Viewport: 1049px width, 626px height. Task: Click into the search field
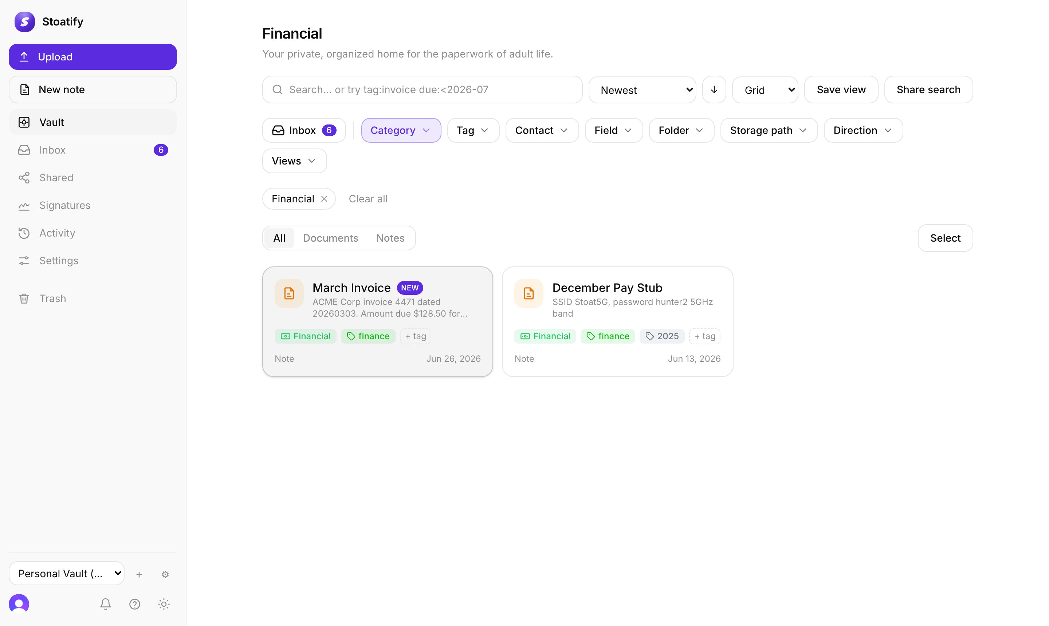[422, 90]
